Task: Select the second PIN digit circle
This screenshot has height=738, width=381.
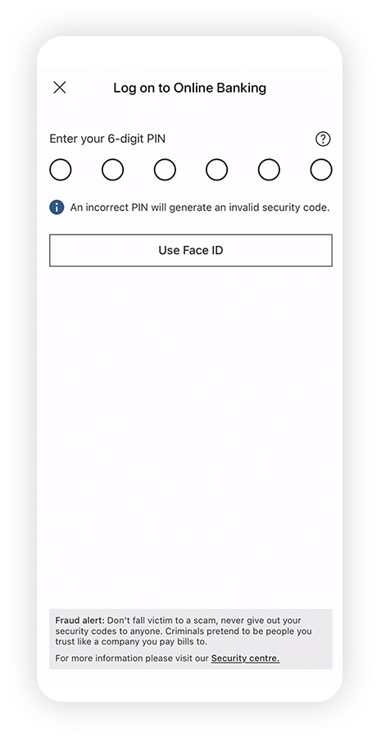Action: tap(113, 170)
